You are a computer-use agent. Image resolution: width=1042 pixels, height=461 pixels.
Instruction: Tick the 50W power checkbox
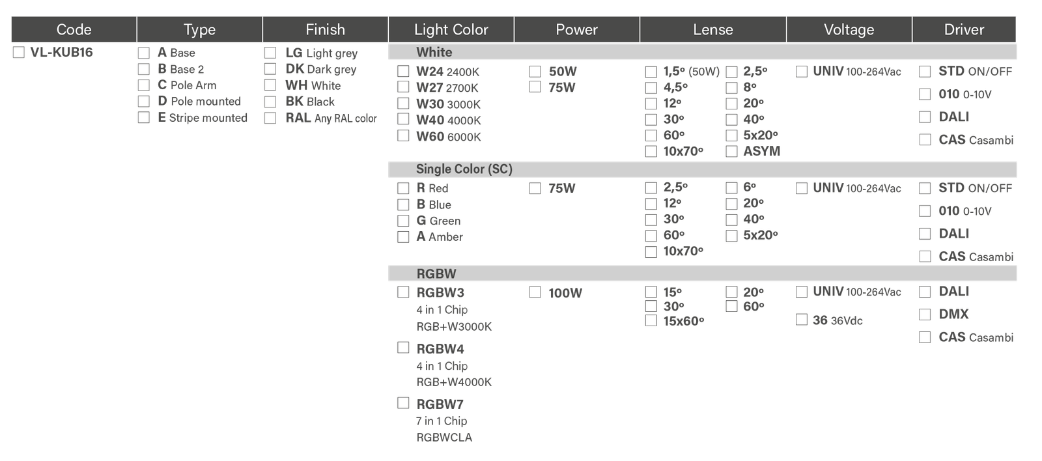535,71
